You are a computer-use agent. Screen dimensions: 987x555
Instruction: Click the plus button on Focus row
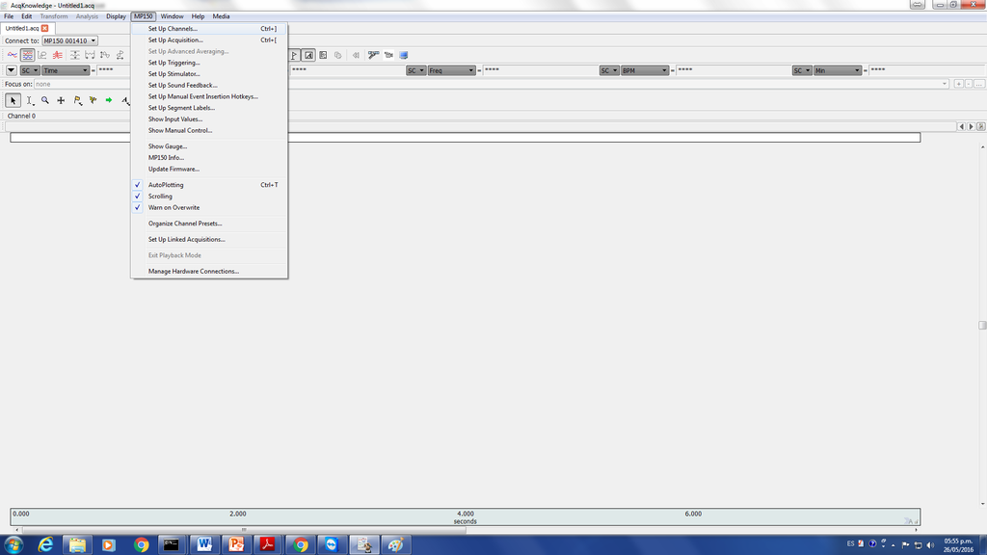tap(959, 84)
